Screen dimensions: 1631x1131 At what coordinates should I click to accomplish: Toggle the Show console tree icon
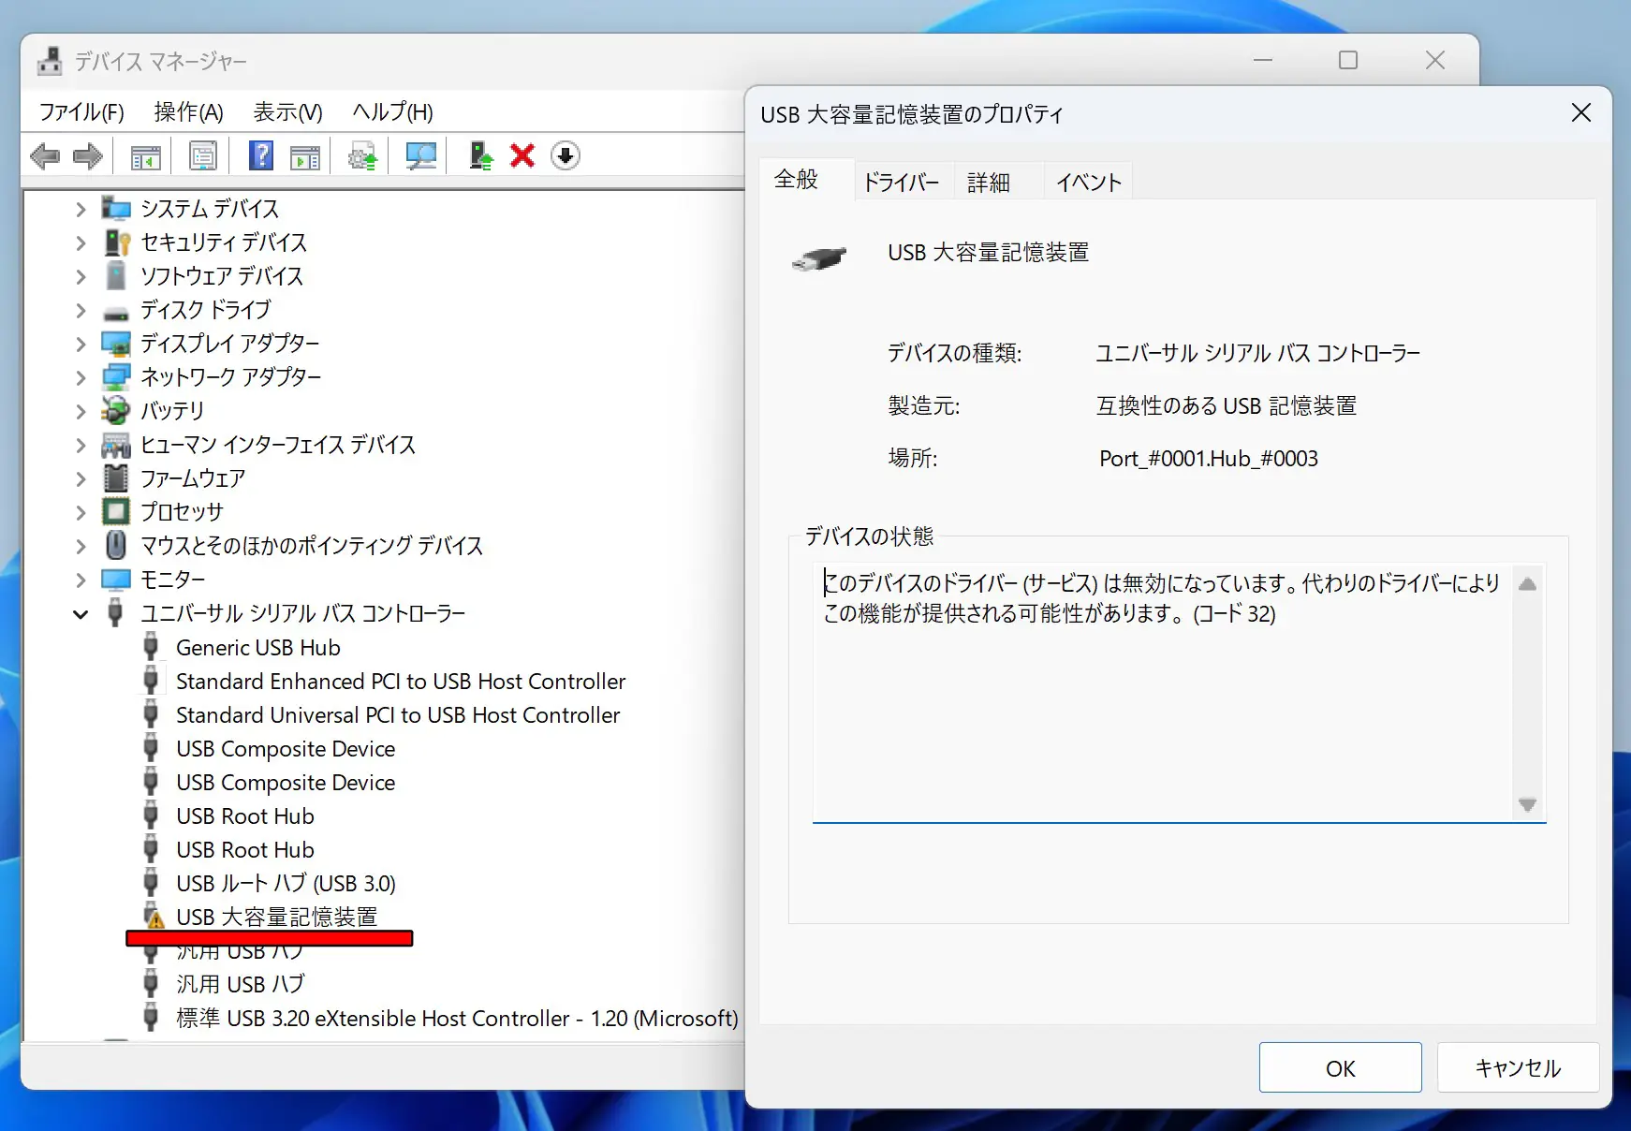coord(145,155)
